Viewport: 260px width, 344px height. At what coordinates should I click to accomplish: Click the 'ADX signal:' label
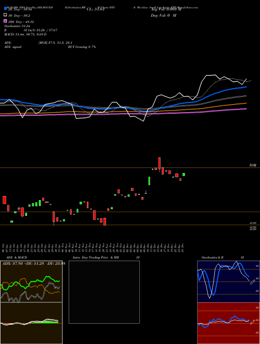click(13, 47)
